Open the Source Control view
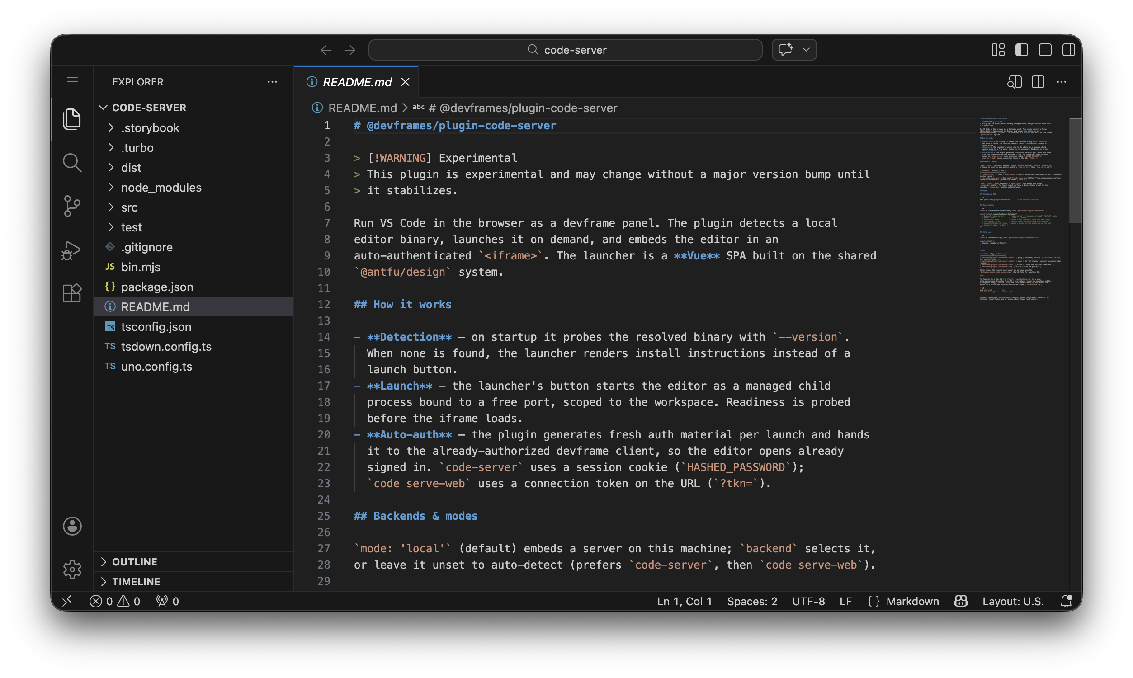 [x=72, y=206]
